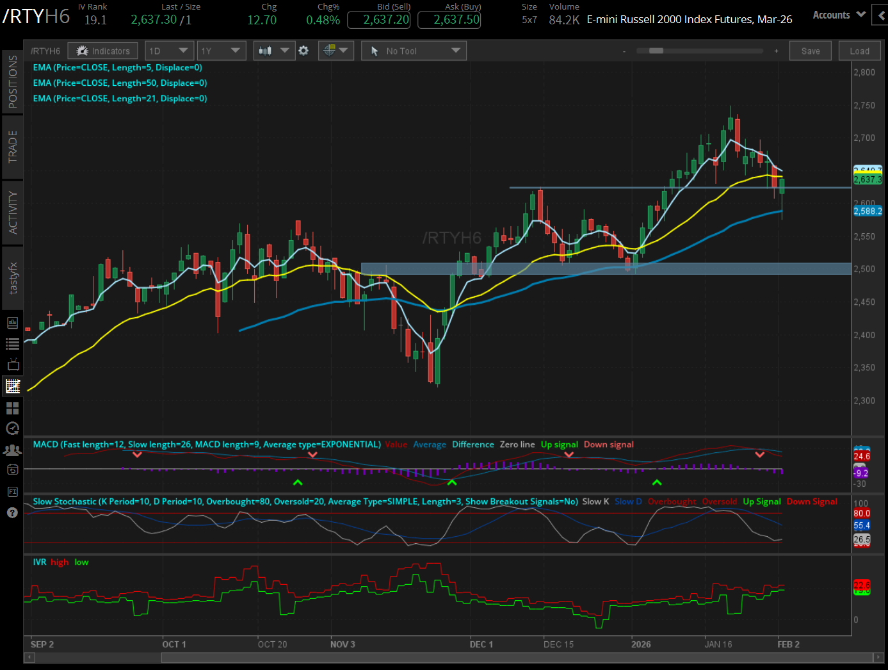Viewport: 888px width, 670px height.
Task: Open the chart settings gear
Action: tap(303, 50)
